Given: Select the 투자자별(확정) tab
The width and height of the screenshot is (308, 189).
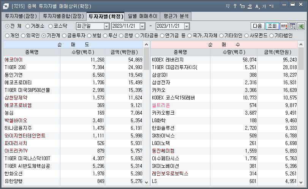Looking at the screenshot, I should click(106, 16).
